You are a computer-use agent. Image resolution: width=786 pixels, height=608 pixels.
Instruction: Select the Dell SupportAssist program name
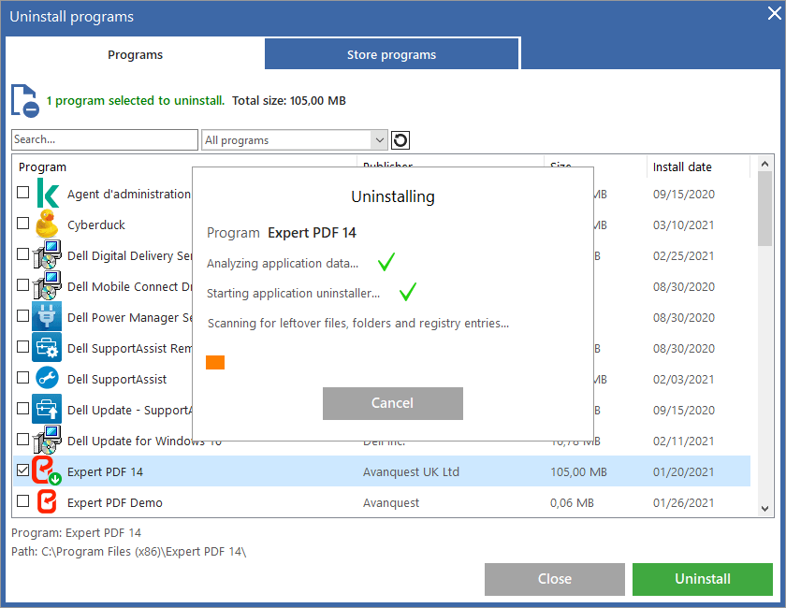tap(117, 380)
